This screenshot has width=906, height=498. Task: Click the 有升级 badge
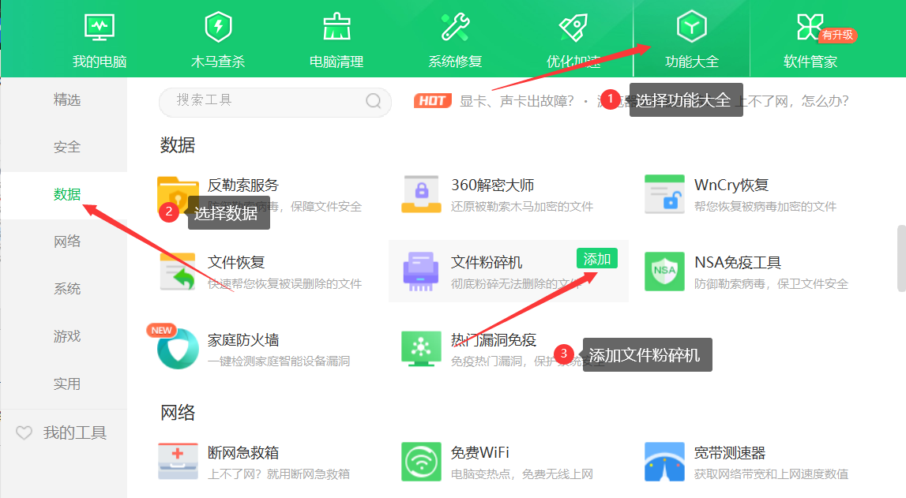pyautogui.click(x=838, y=36)
